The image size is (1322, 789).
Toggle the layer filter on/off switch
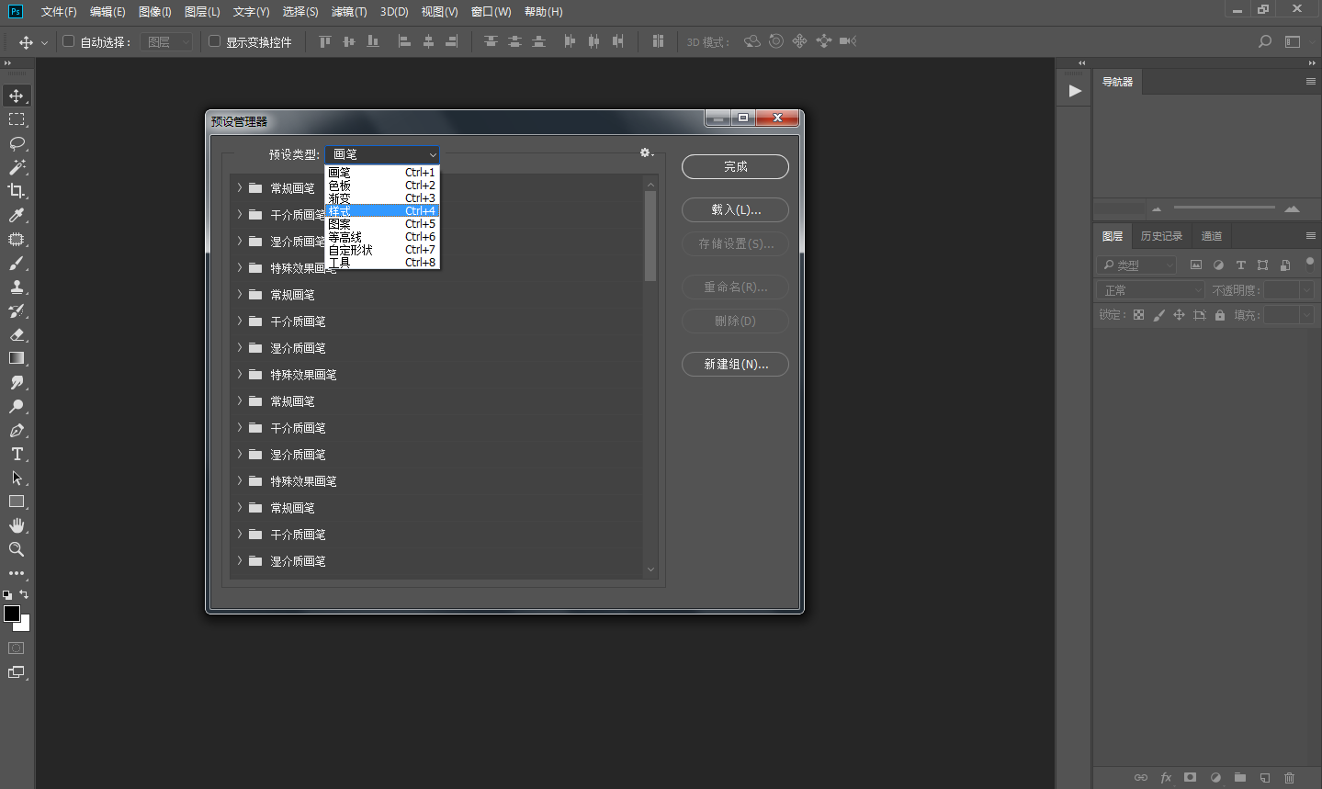[1310, 265]
